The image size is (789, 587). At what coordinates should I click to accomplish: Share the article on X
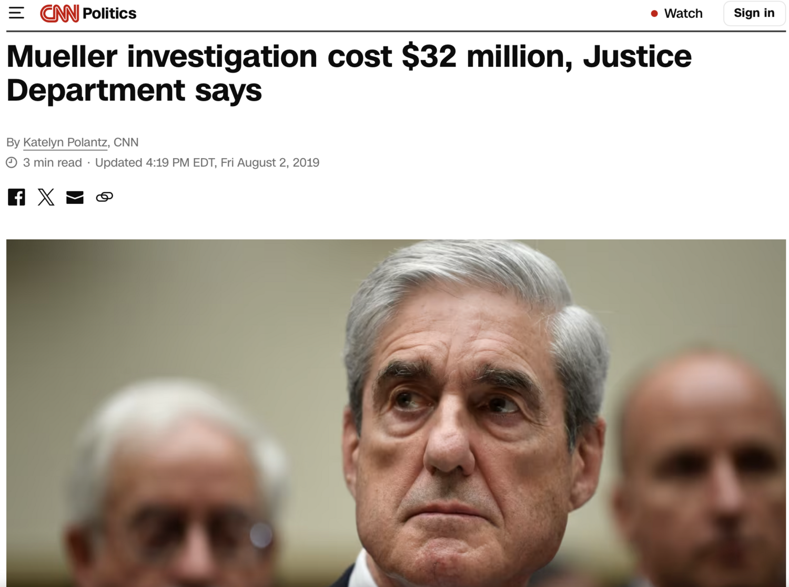point(46,197)
